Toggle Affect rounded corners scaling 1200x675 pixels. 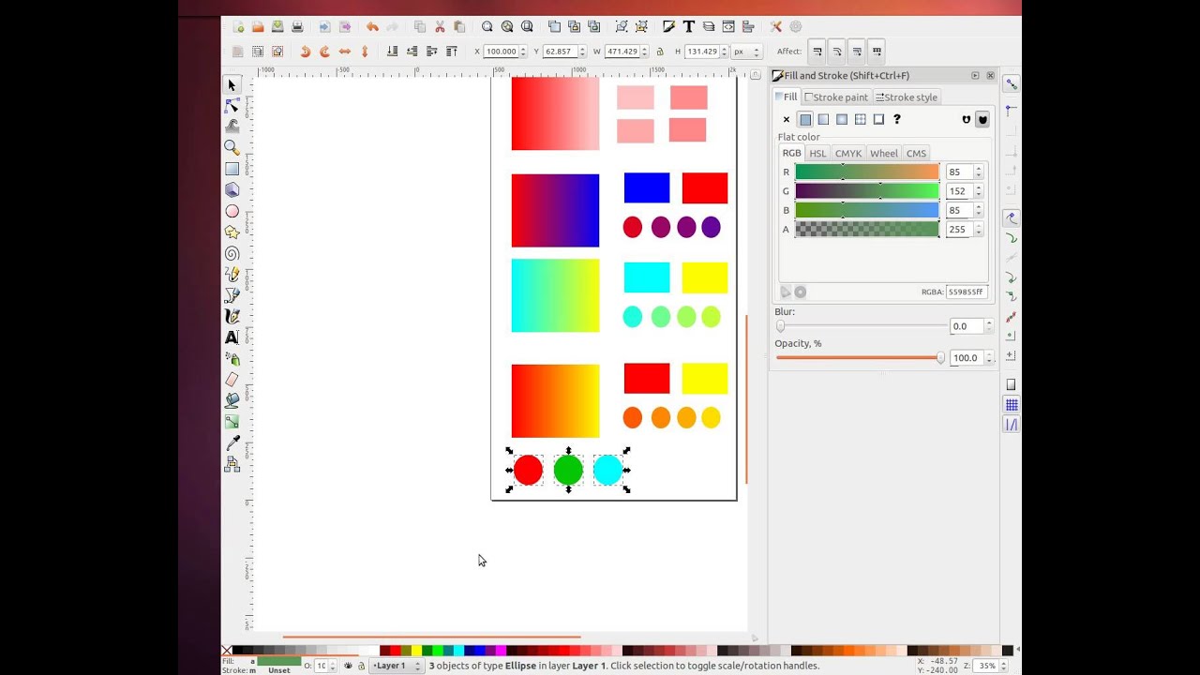click(x=837, y=52)
